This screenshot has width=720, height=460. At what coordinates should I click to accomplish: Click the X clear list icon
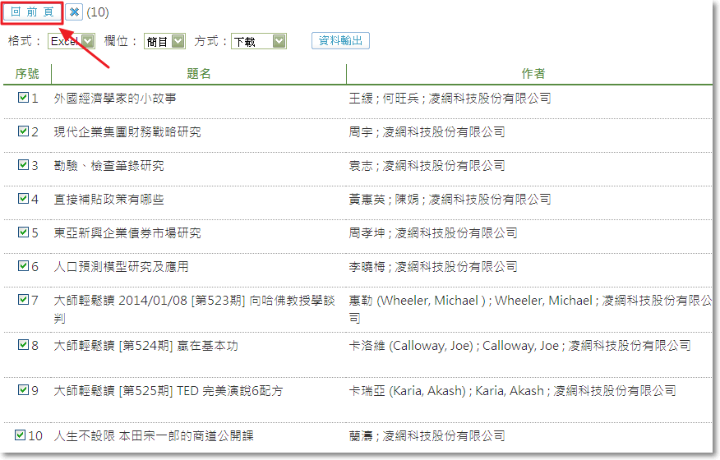[74, 12]
